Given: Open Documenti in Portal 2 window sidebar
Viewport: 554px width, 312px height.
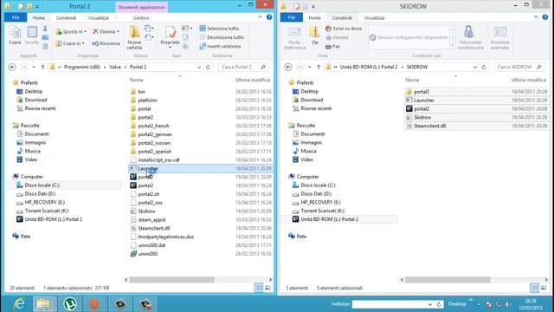Looking at the screenshot, I should click(36, 134).
